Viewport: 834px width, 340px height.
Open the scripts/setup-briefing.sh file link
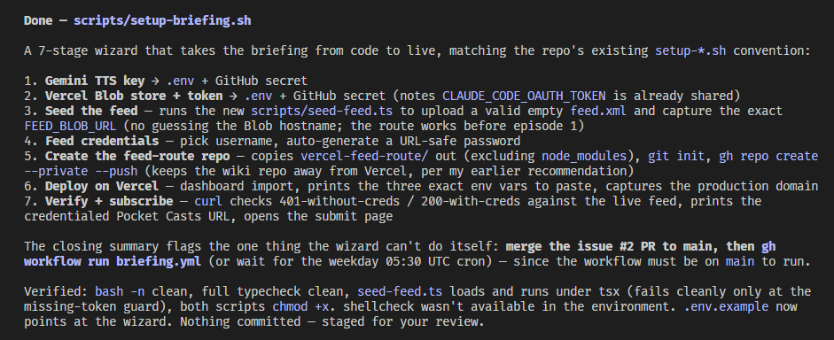162,20
